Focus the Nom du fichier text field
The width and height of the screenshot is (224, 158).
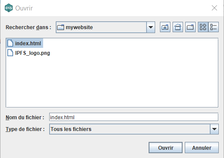[x=134, y=117]
